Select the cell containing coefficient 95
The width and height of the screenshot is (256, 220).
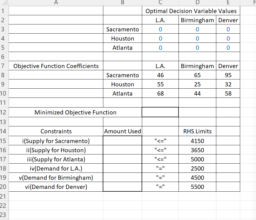click(228, 75)
